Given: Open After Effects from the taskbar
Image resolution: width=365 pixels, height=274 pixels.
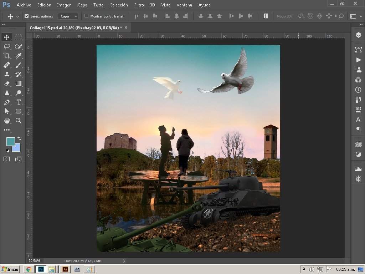Looking at the screenshot, I should [x=77, y=269].
